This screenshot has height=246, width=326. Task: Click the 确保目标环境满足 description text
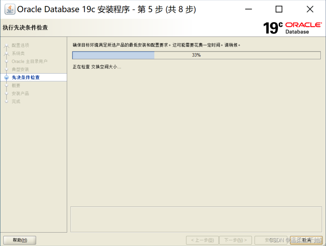tap(157, 45)
